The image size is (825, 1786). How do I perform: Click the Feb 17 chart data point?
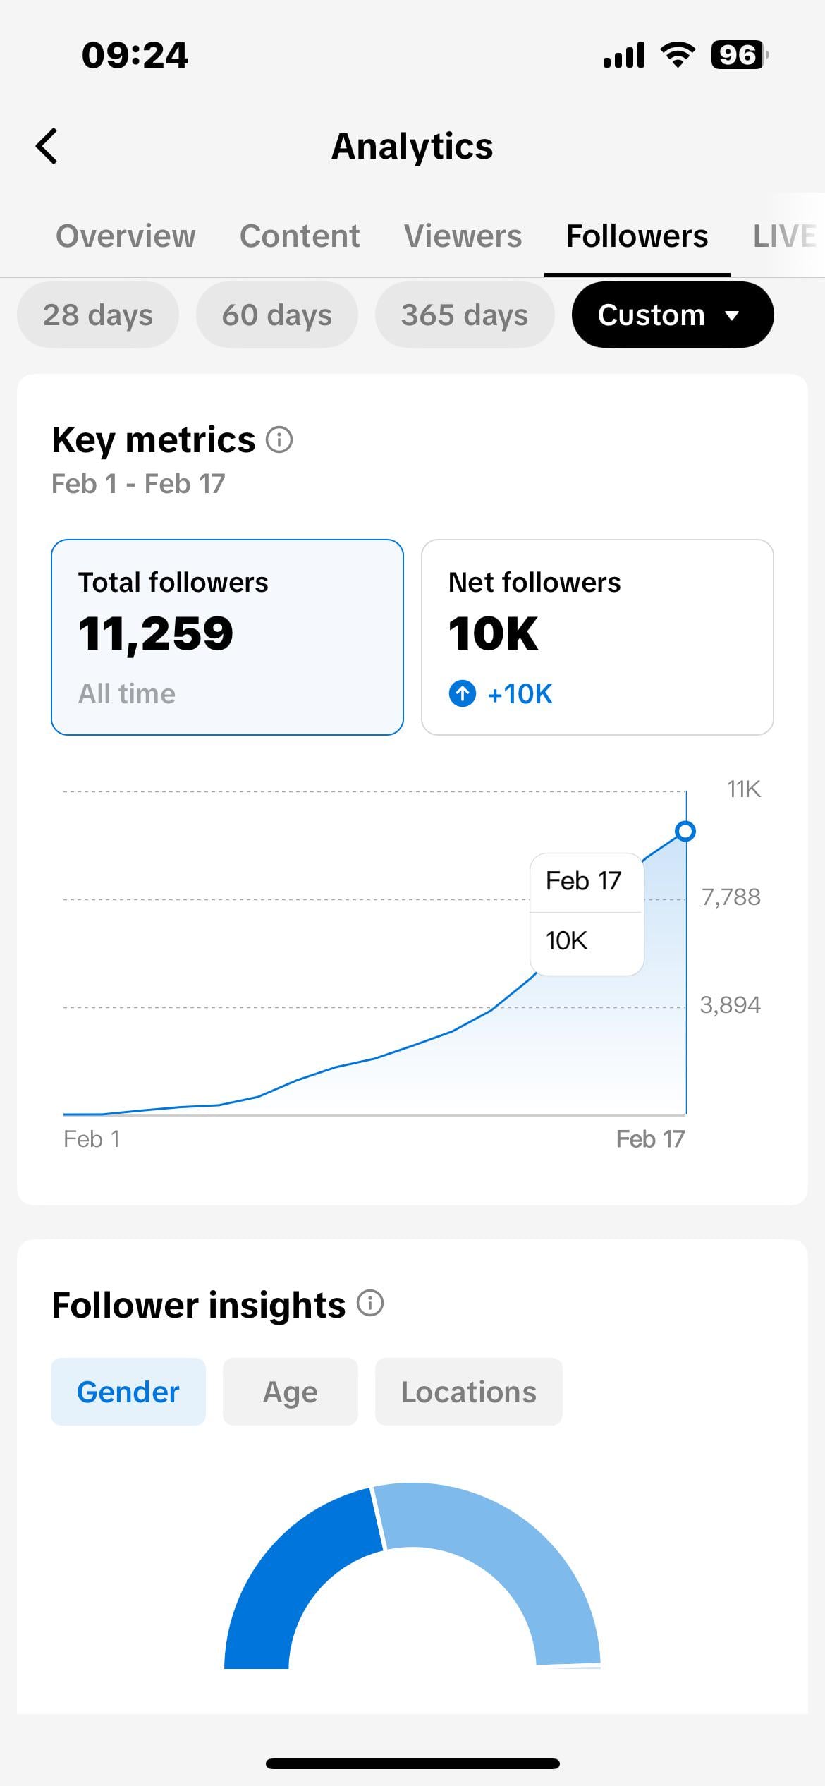point(685,832)
